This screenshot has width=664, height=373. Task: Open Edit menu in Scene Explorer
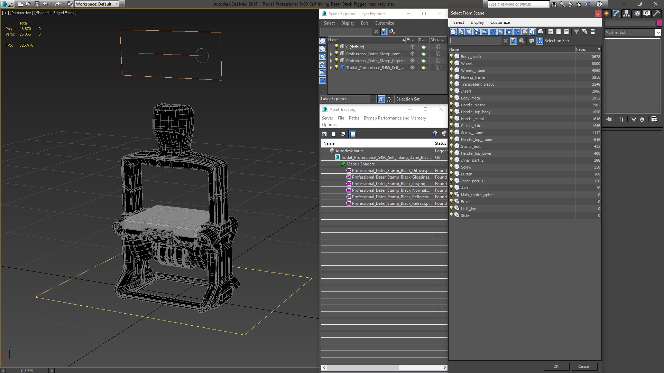coord(365,23)
